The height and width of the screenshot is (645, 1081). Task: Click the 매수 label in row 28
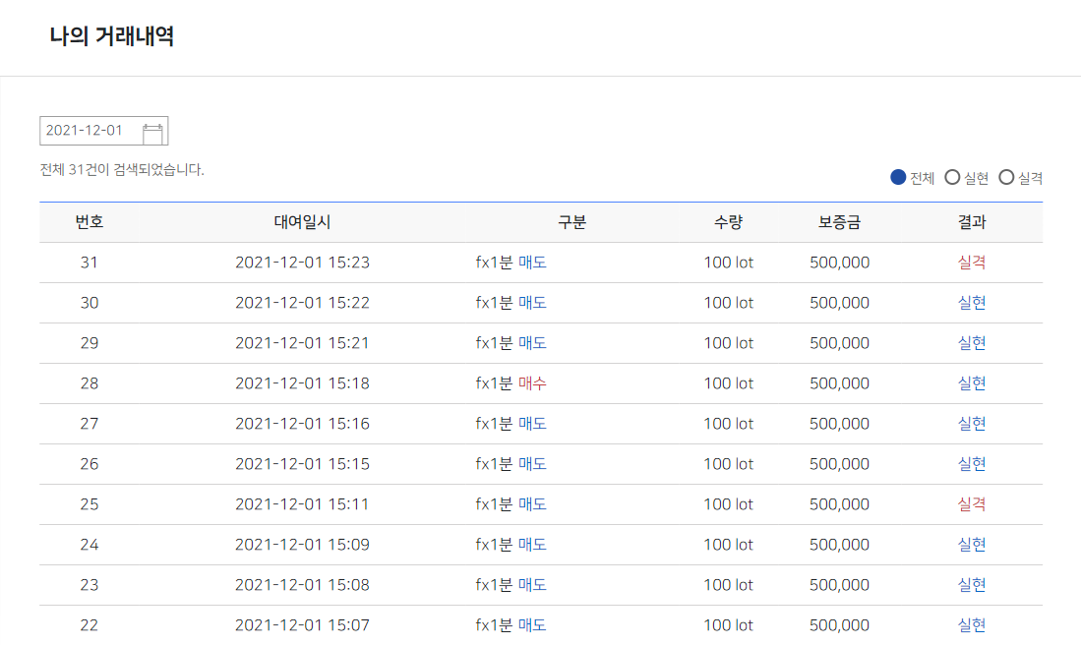(532, 383)
